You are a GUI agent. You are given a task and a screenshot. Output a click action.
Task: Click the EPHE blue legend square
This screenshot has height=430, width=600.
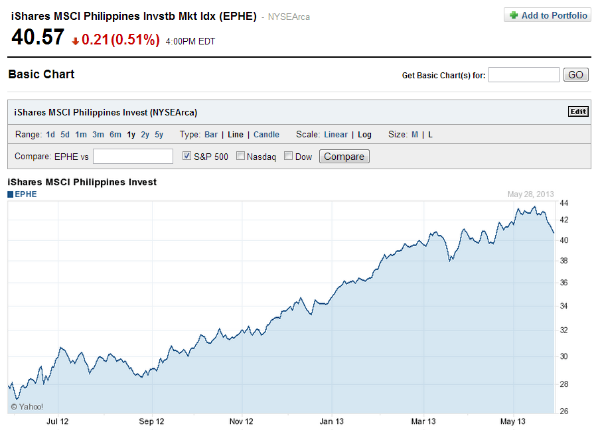[x=11, y=194]
